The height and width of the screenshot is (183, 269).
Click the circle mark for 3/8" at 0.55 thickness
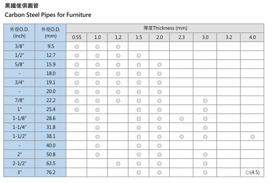coord(77,47)
